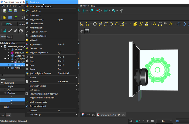
Task: Choose Appearance... menu entry
Action: pos(51,44)
